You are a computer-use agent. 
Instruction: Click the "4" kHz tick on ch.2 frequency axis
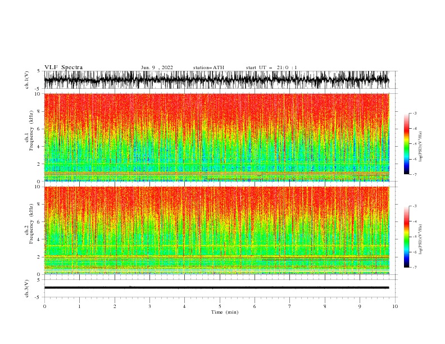pos(39,239)
